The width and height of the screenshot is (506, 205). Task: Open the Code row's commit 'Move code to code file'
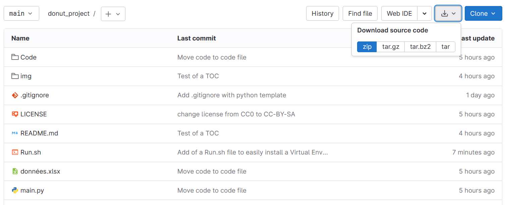(212, 57)
